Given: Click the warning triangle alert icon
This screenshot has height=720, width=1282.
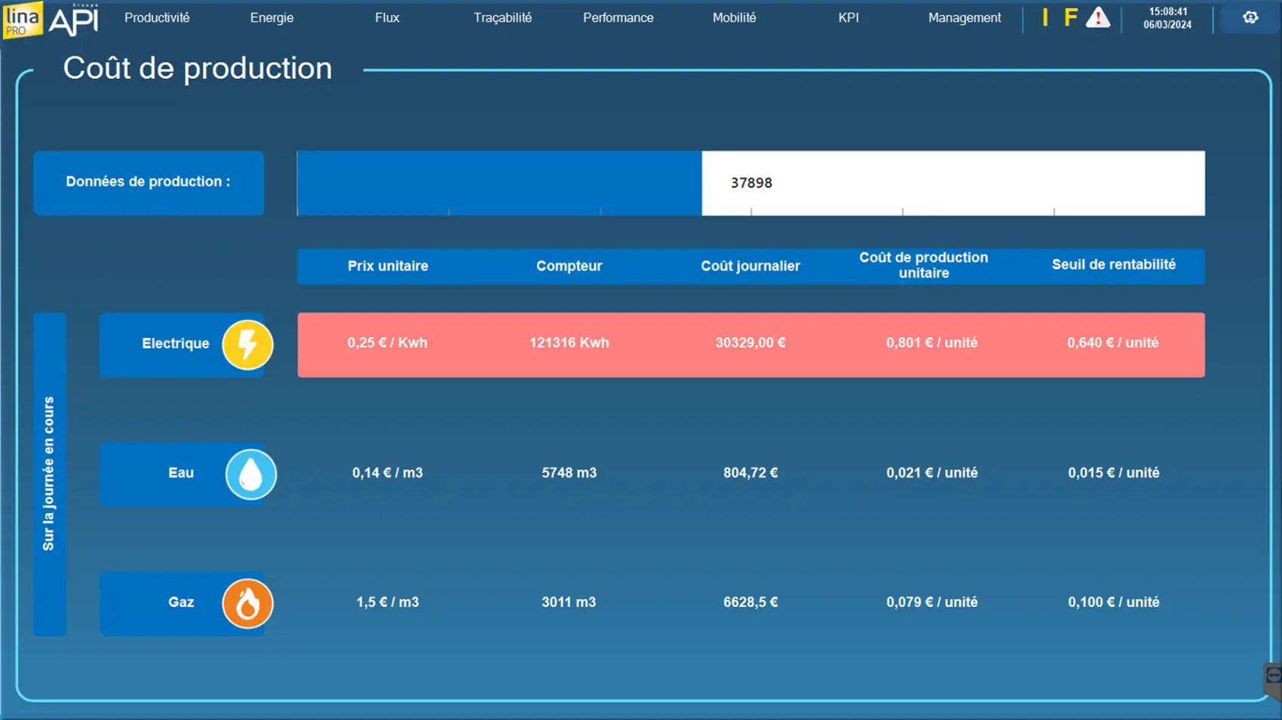Looking at the screenshot, I should click(1098, 17).
